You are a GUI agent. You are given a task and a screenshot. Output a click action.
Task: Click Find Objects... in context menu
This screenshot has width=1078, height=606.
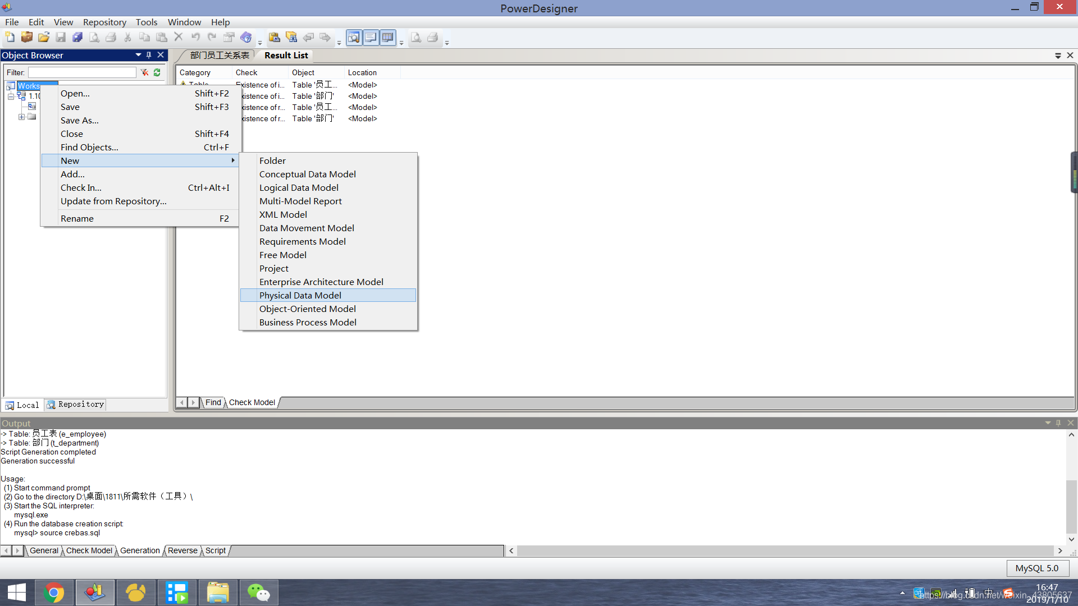140,147
